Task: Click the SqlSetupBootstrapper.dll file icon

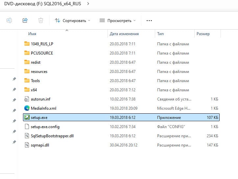Action: click(x=27, y=136)
